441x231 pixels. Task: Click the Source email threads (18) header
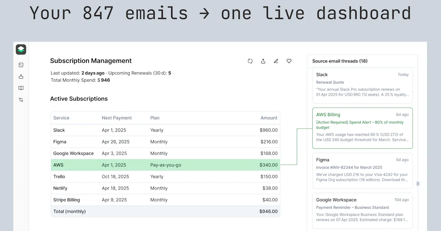pyautogui.click(x=340, y=61)
